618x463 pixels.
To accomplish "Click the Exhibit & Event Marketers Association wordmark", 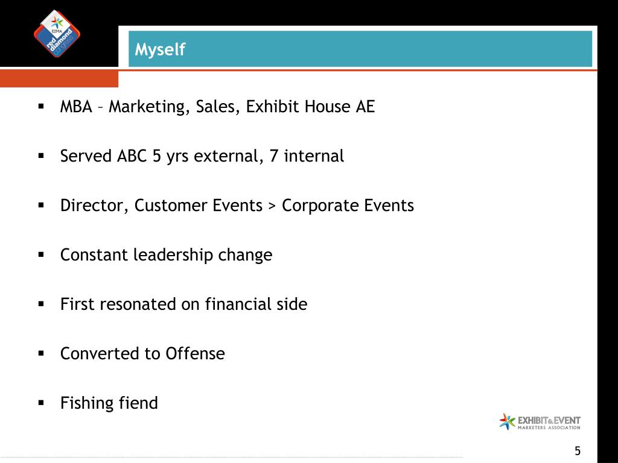I will tap(549, 422).
